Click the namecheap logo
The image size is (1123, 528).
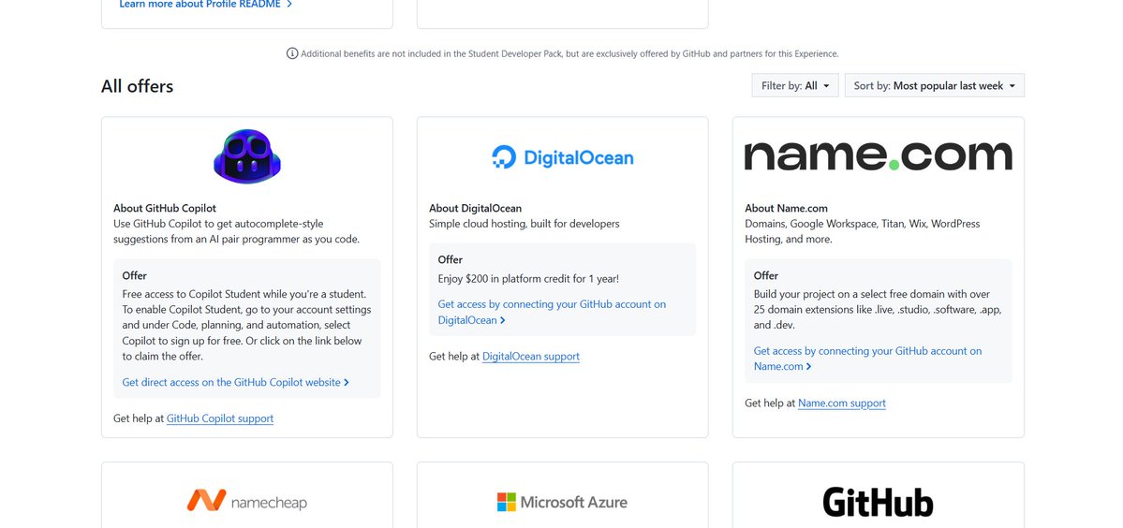[x=247, y=502]
